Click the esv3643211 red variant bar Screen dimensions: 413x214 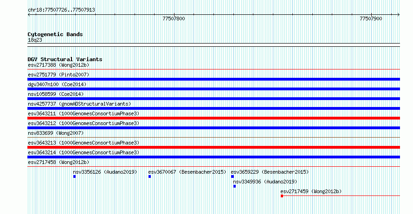click(x=213, y=118)
